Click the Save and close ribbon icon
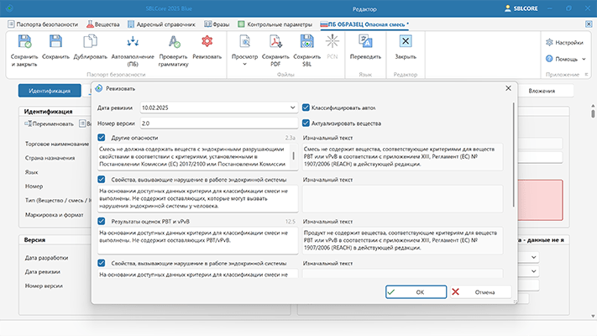 click(24, 42)
